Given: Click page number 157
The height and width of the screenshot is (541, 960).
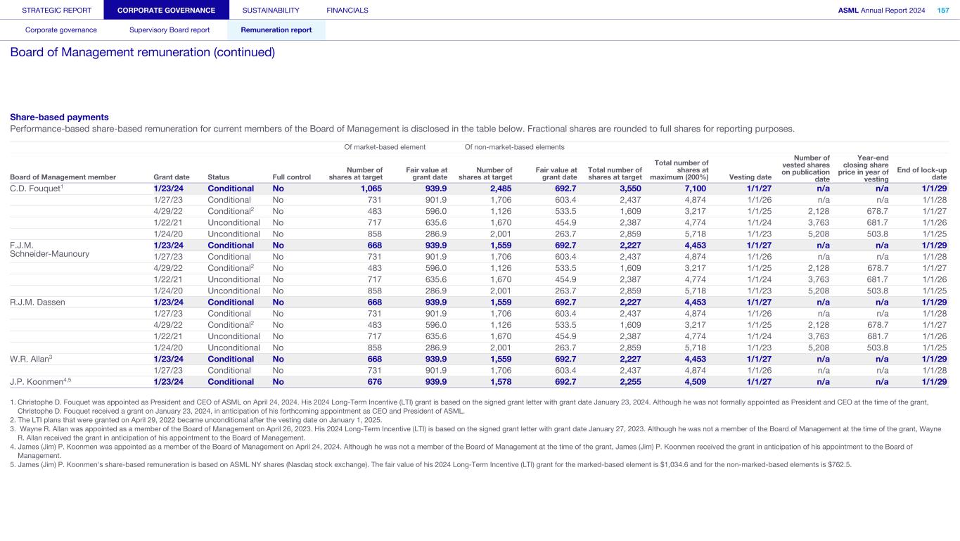Looking at the screenshot, I should [x=942, y=10].
